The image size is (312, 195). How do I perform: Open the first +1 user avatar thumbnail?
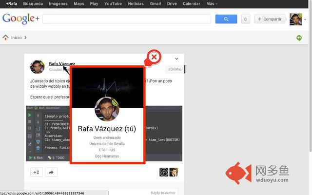(164, 172)
